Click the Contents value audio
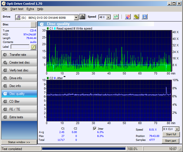The image size is (183, 152). pos(33,42)
